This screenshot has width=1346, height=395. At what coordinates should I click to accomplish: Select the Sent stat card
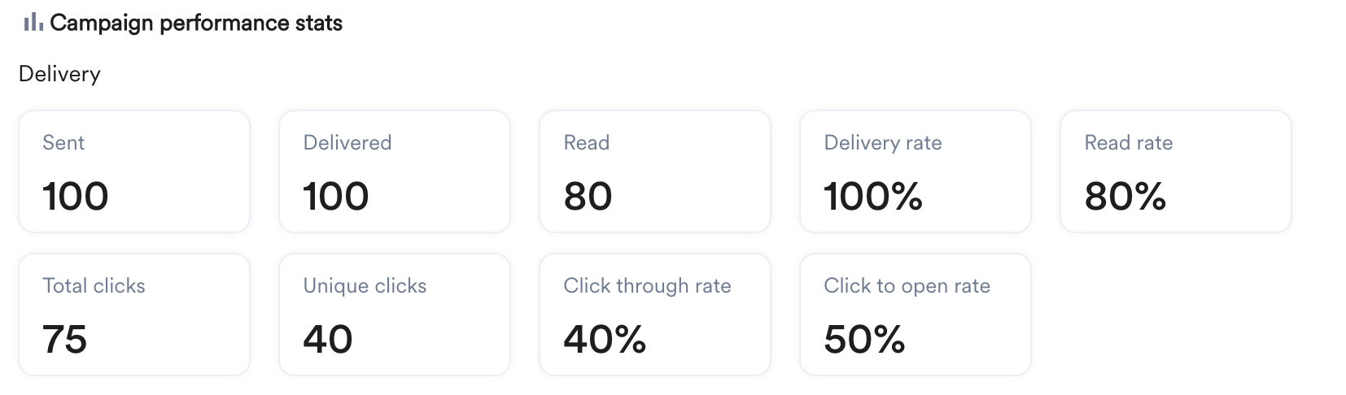[134, 171]
